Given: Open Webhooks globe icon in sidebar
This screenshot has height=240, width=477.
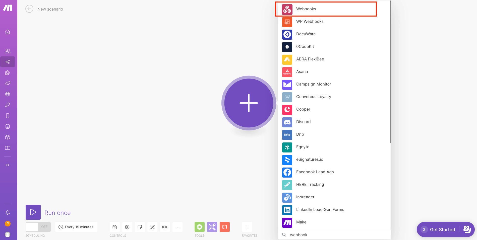Looking at the screenshot, I should (8, 94).
